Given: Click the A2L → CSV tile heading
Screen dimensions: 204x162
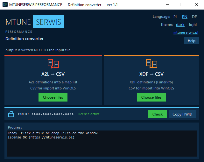Looking at the screenshot, I should (53, 74).
